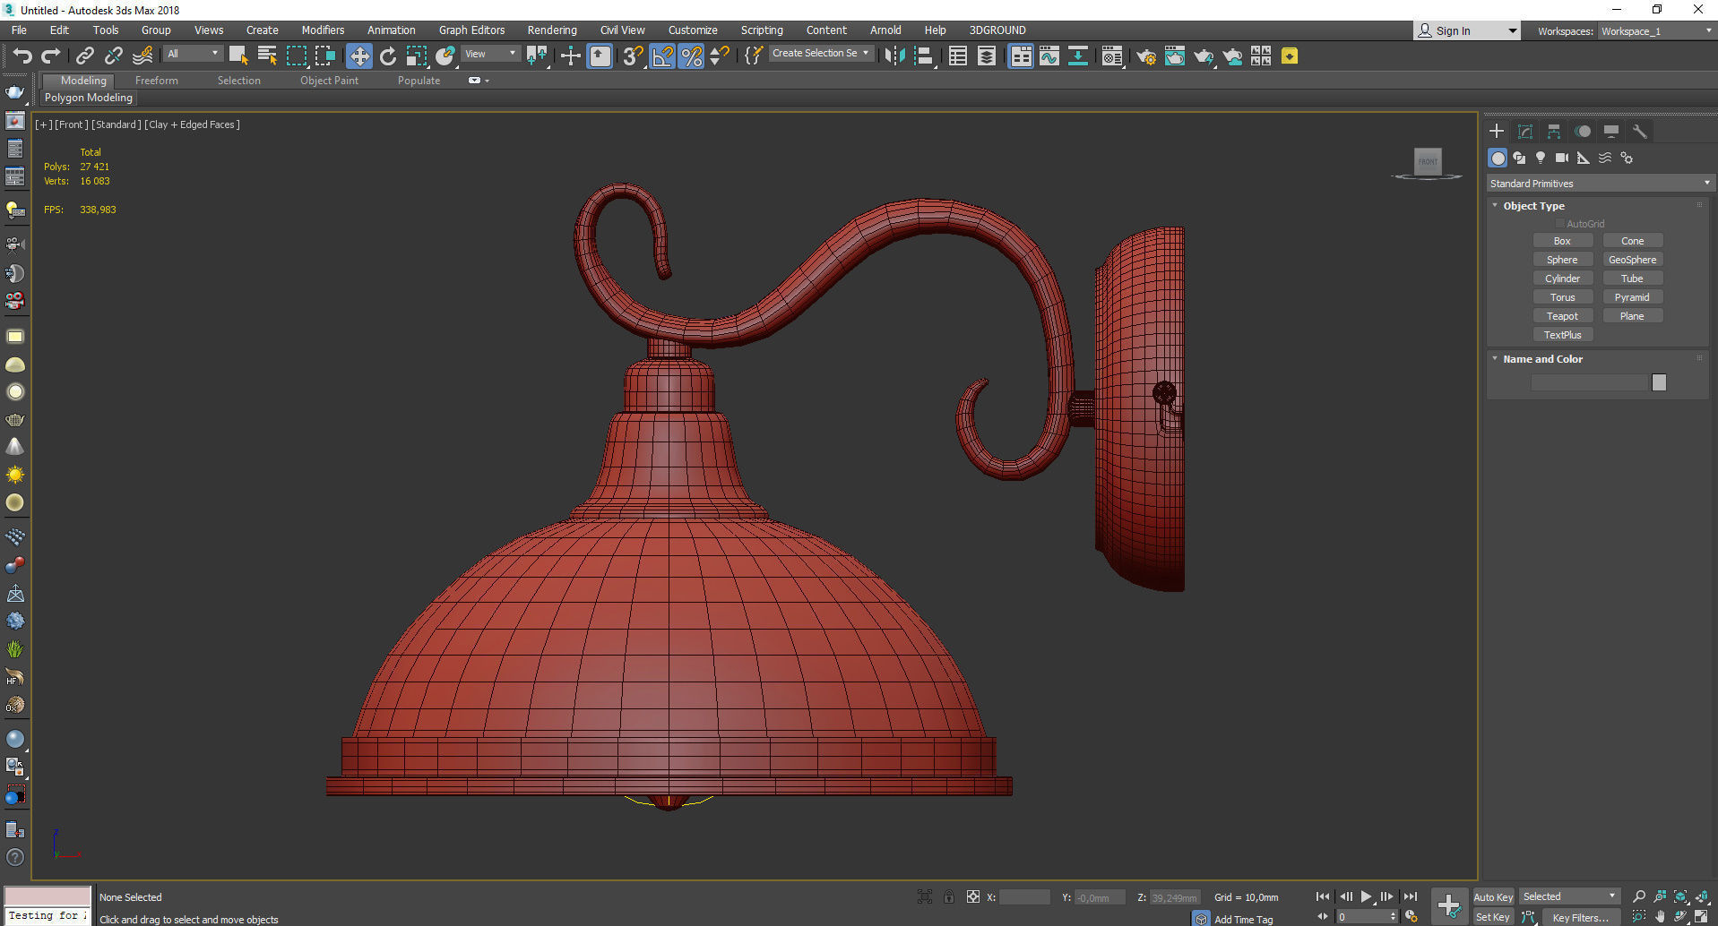Open the Rendering menu

coord(552,30)
